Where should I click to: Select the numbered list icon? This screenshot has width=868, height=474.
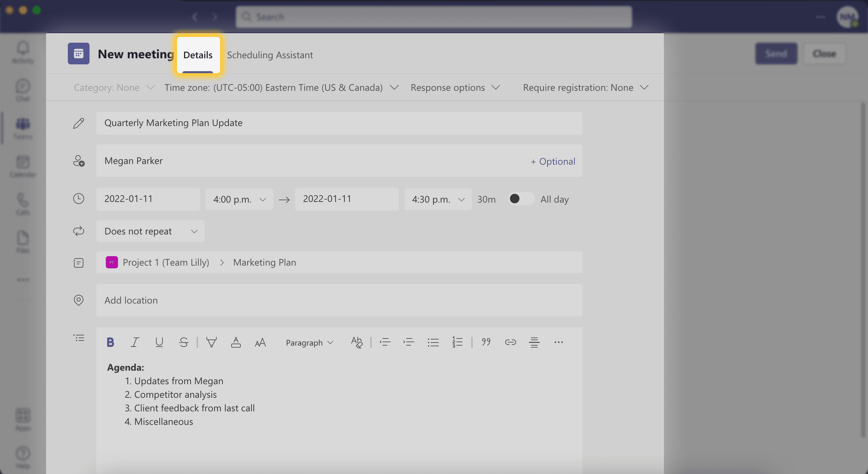pyautogui.click(x=457, y=342)
